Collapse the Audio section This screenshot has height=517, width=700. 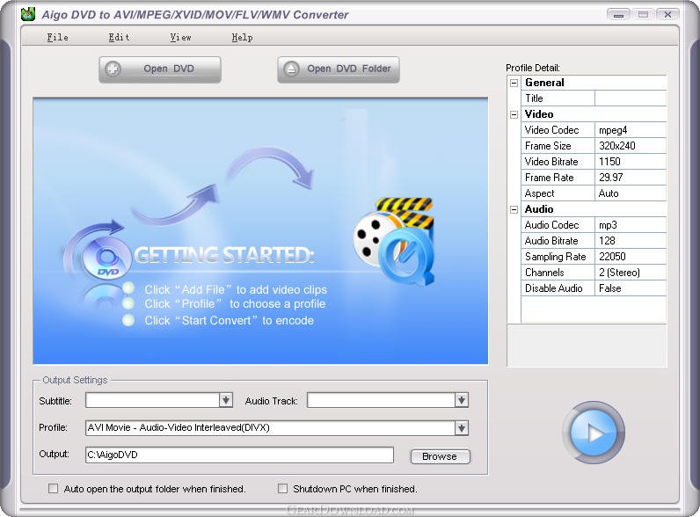point(514,209)
